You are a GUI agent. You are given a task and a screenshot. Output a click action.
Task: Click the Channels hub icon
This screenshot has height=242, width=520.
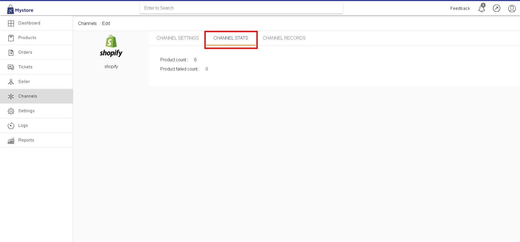[11, 96]
